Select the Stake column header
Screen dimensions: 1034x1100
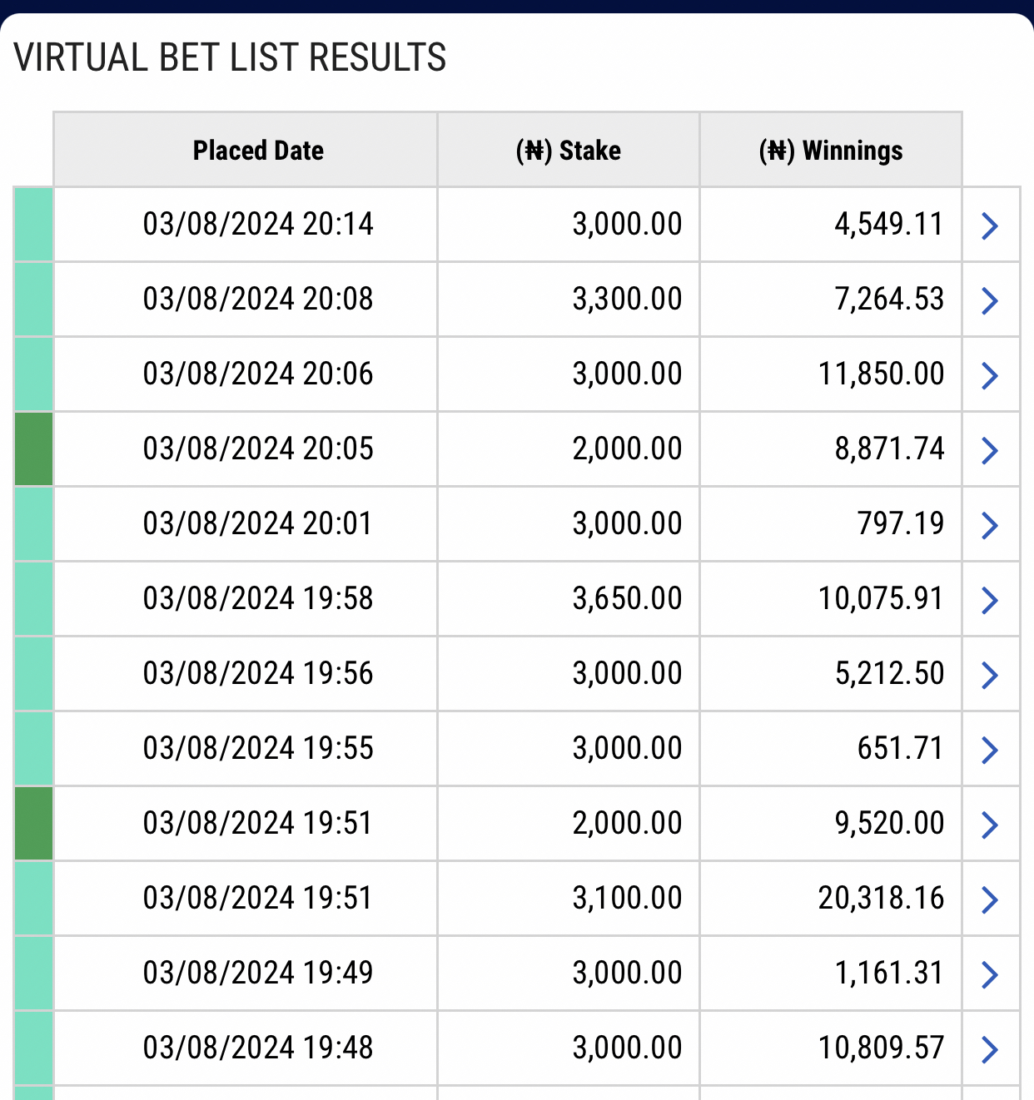(569, 150)
